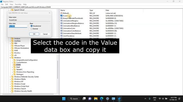
Task: Click Registry Editor taskbar icon
Action: coord(119,99)
